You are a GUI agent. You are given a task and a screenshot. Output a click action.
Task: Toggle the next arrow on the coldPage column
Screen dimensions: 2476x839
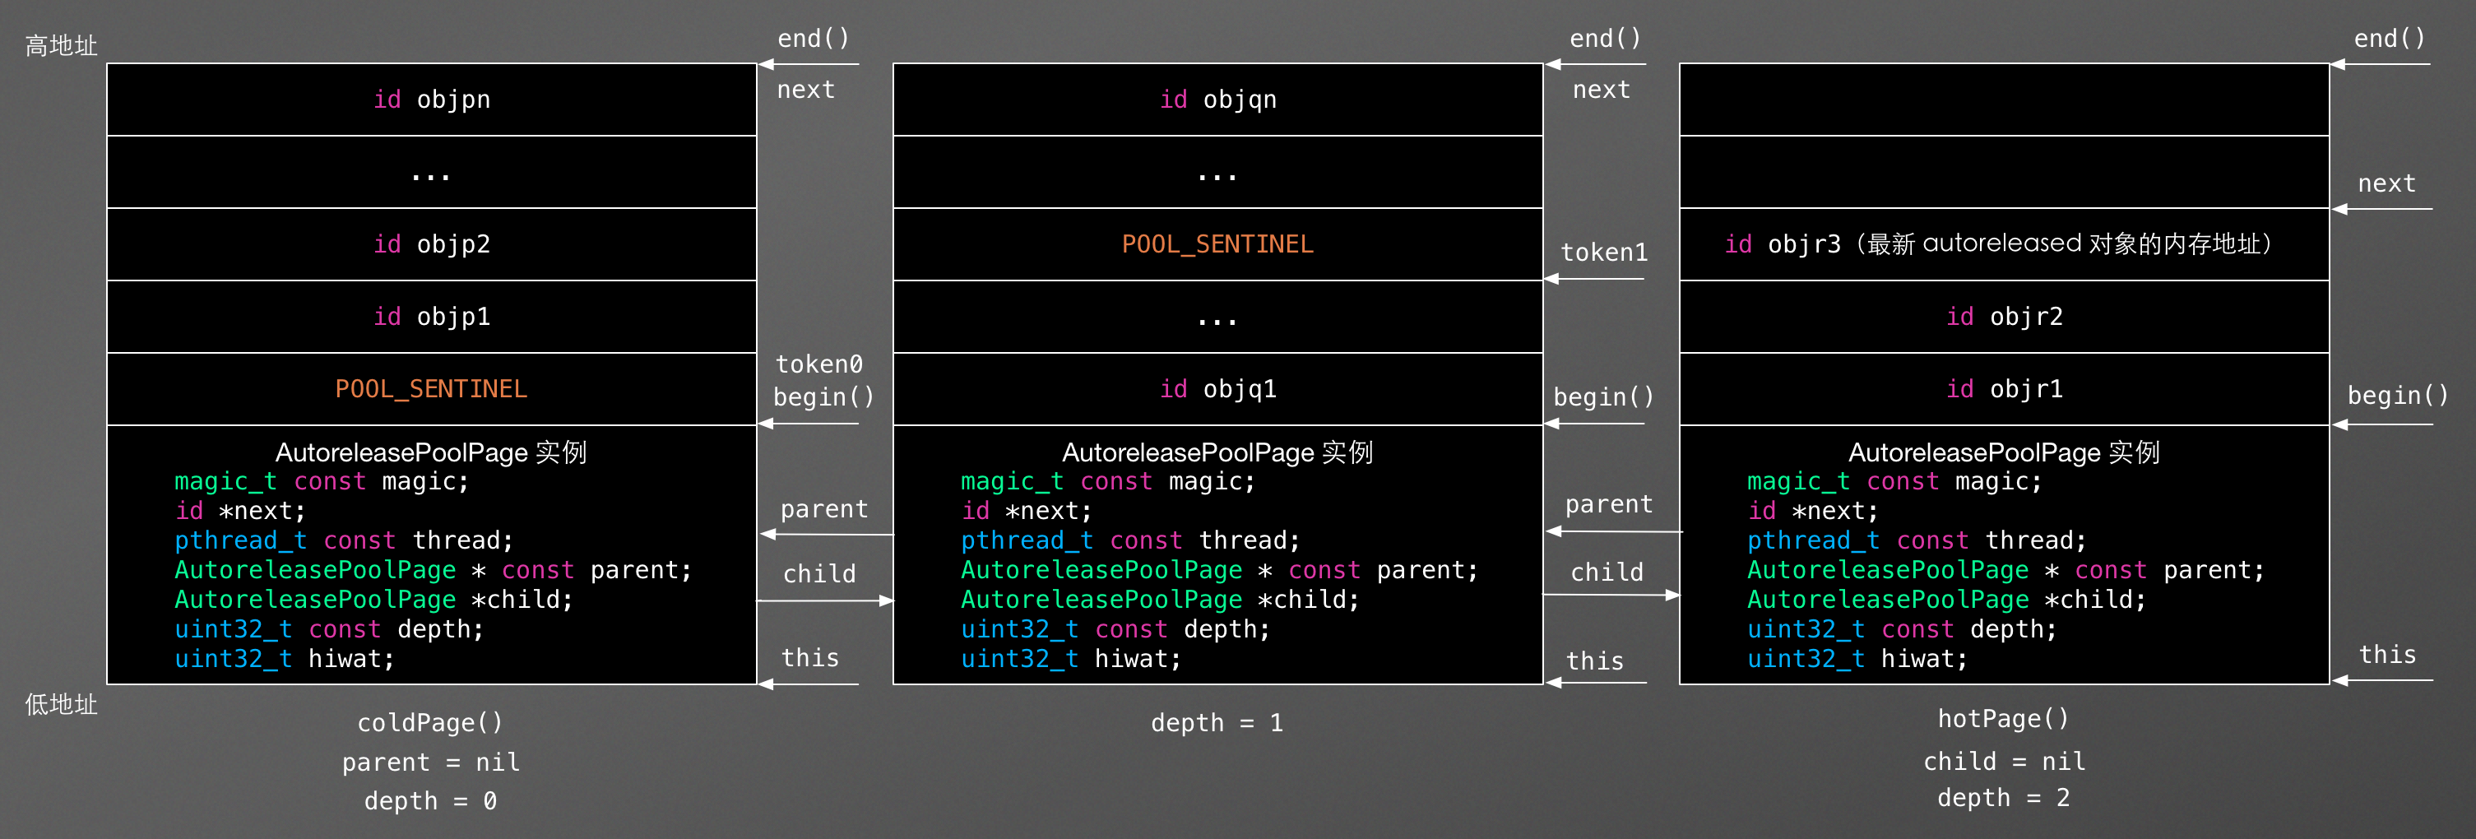pos(806,88)
